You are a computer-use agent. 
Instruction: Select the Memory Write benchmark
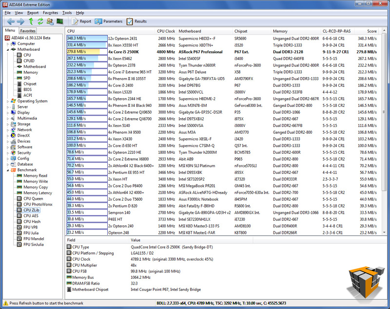pyautogui.click(x=36, y=181)
